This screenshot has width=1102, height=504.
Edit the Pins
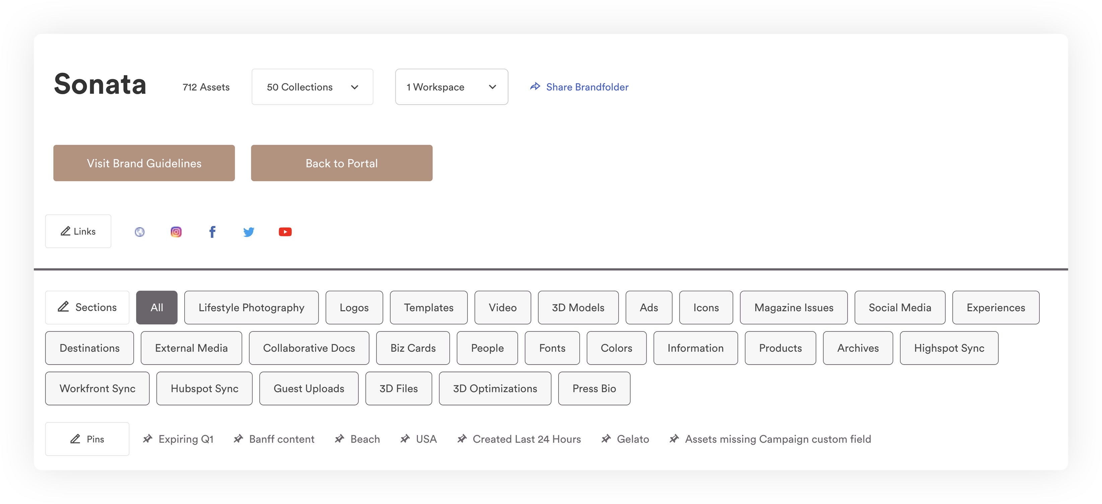[x=87, y=439]
